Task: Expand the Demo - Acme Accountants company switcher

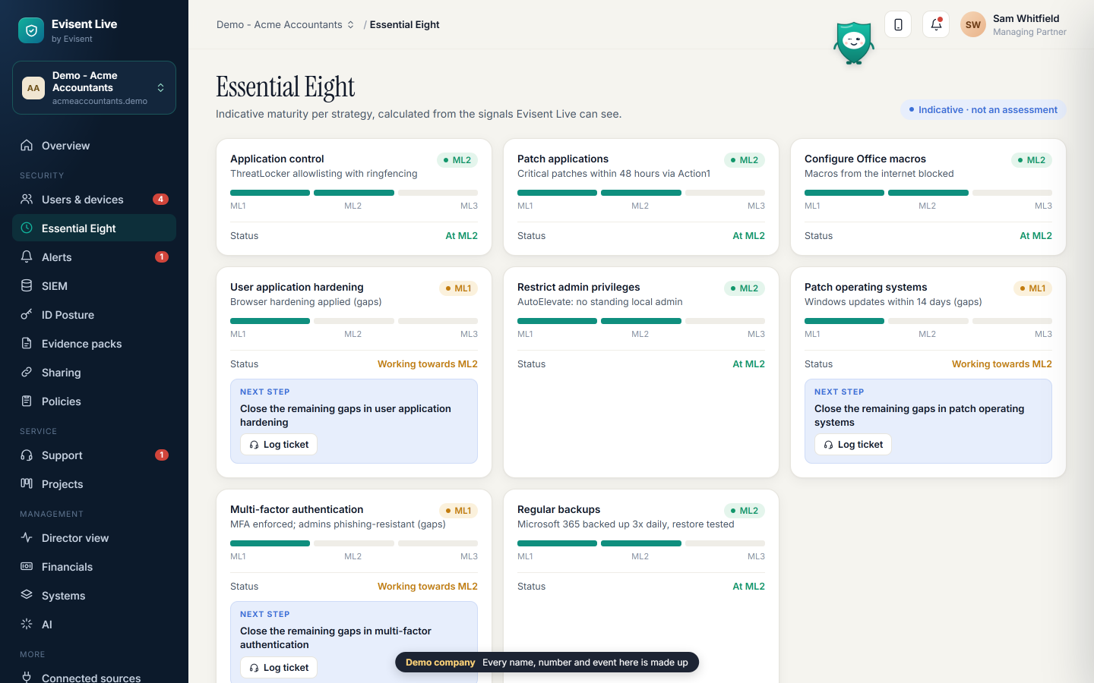Action: 94,88
